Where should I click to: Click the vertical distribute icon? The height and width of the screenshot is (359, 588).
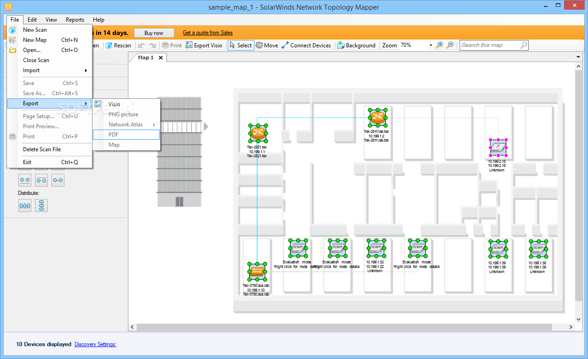point(41,205)
